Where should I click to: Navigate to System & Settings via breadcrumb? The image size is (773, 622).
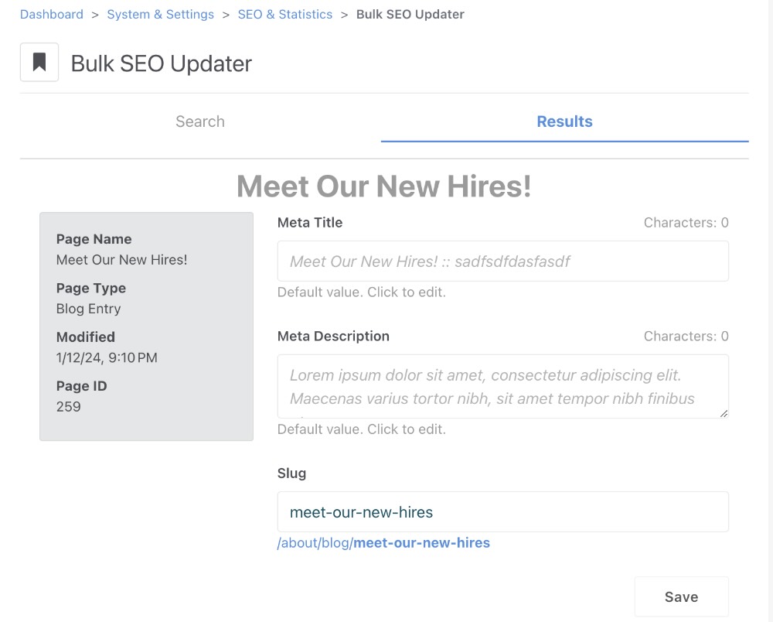(160, 14)
